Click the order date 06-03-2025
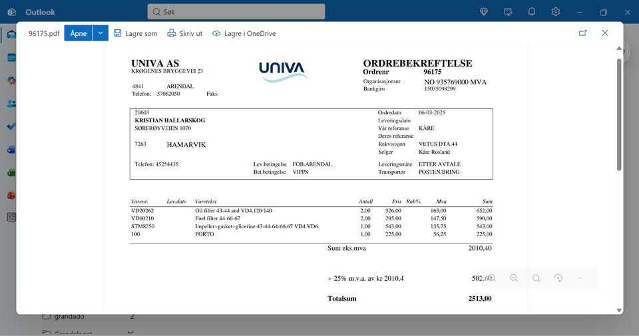 click(432, 112)
